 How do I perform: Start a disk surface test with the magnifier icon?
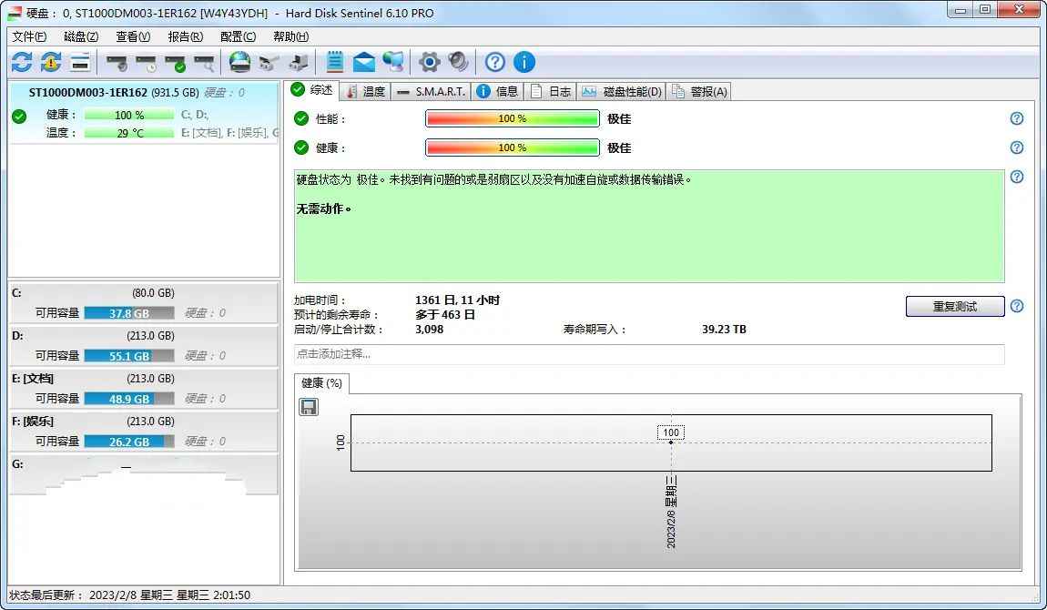[205, 62]
